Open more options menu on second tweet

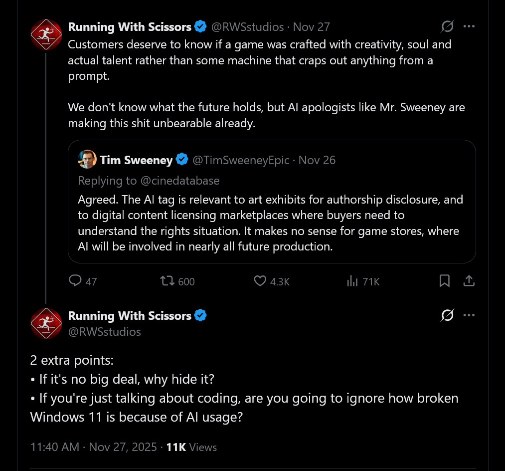[x=469, y=315]
